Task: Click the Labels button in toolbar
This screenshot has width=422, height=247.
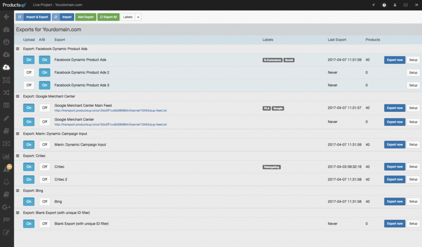Action: coord(128,17)
